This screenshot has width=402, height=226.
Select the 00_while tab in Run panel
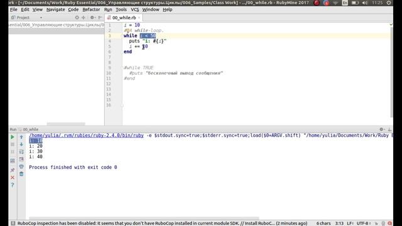[28, 129]
